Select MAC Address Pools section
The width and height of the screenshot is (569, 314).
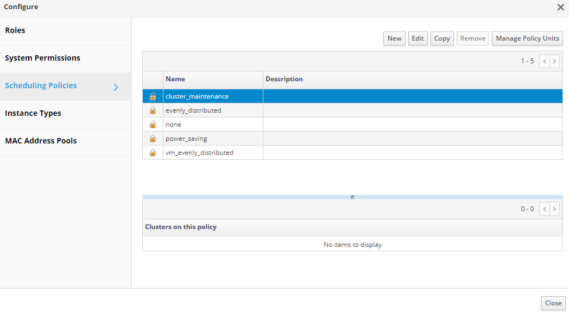point(41,141)
